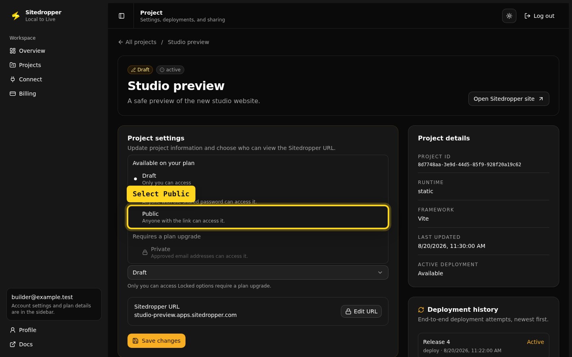Click the log out arrow icon
The image size is (572, 357).
(528, 16)
